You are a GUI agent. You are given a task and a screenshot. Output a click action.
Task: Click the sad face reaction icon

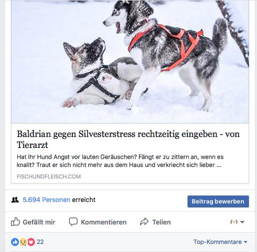click(x=23, y=242)
